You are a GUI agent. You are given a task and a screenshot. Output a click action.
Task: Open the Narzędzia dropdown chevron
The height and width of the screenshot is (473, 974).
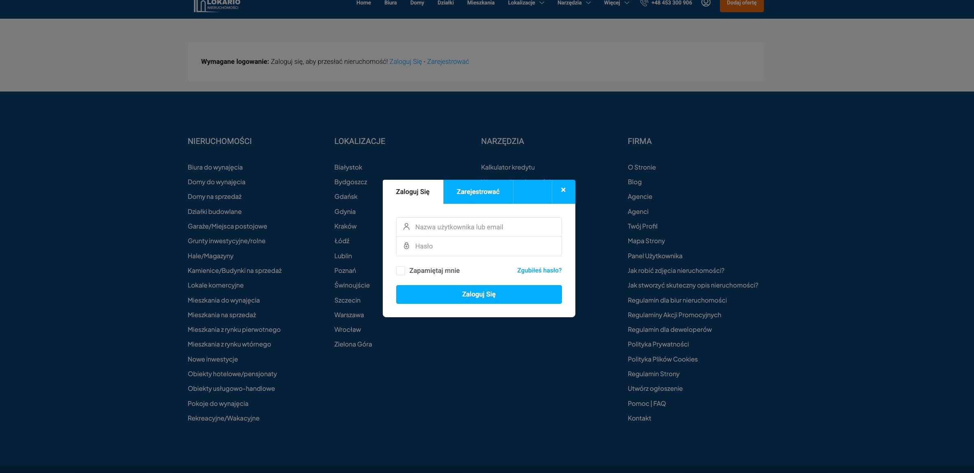[x=588, y=3]
